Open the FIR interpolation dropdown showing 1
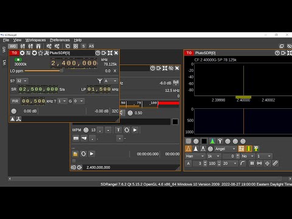Image resolution: width=292 pixels, height=219 pixels. point(62,101)
